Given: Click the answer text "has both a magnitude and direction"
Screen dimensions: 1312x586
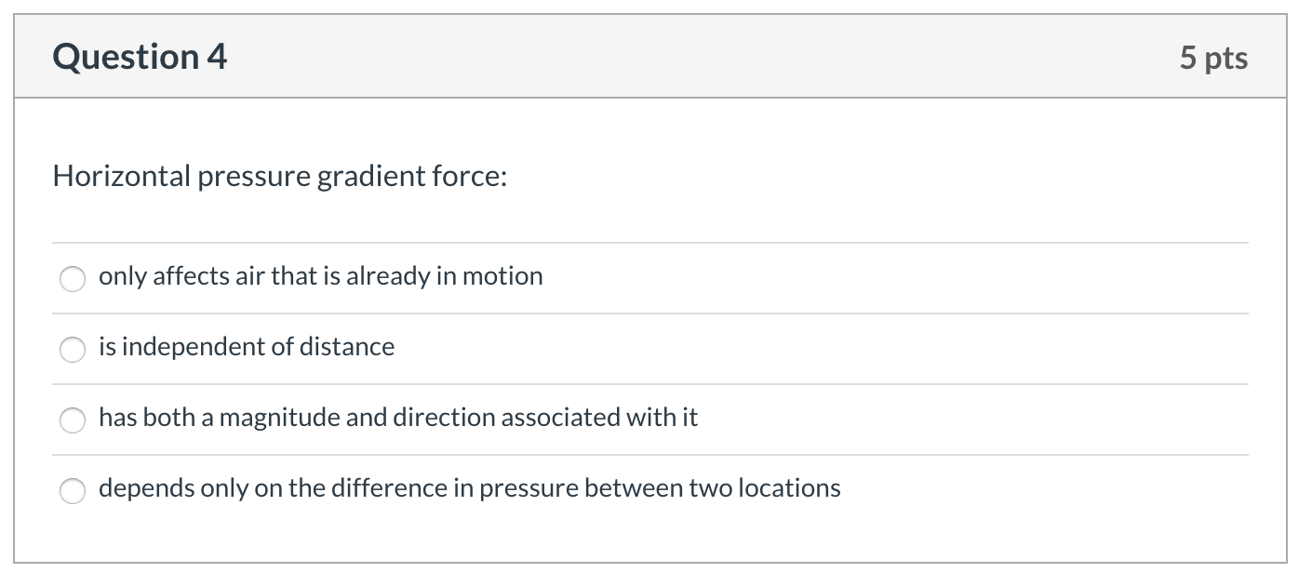Looking at the screenshot, I should tap(398, 419).
